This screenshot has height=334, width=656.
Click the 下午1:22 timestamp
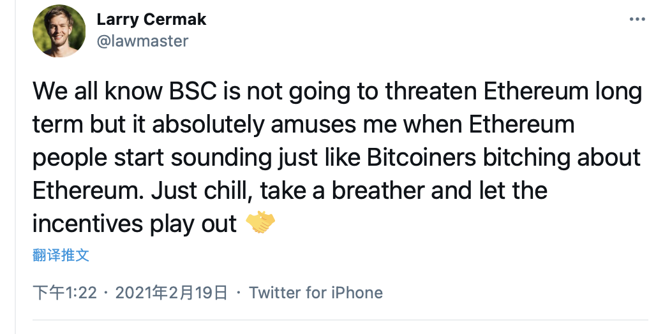65,293
